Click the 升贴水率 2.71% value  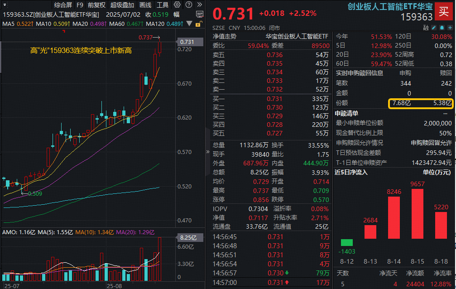point(320,218)
